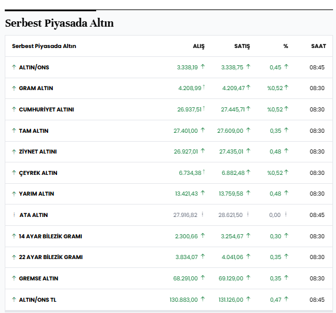Open the ÇEYREK ALTIN row link
The image size is (336, 313).
click(x=38, y=173)
